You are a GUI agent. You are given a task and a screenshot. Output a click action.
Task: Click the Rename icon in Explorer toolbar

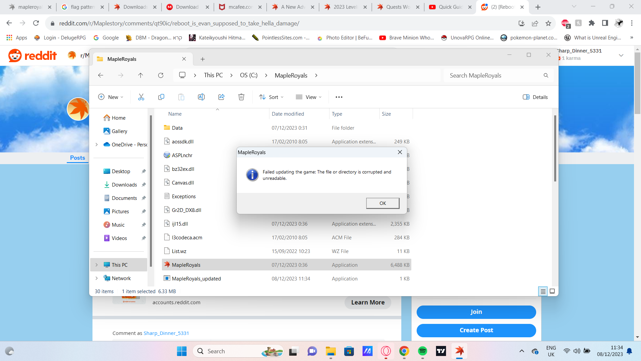coord(201,97)
